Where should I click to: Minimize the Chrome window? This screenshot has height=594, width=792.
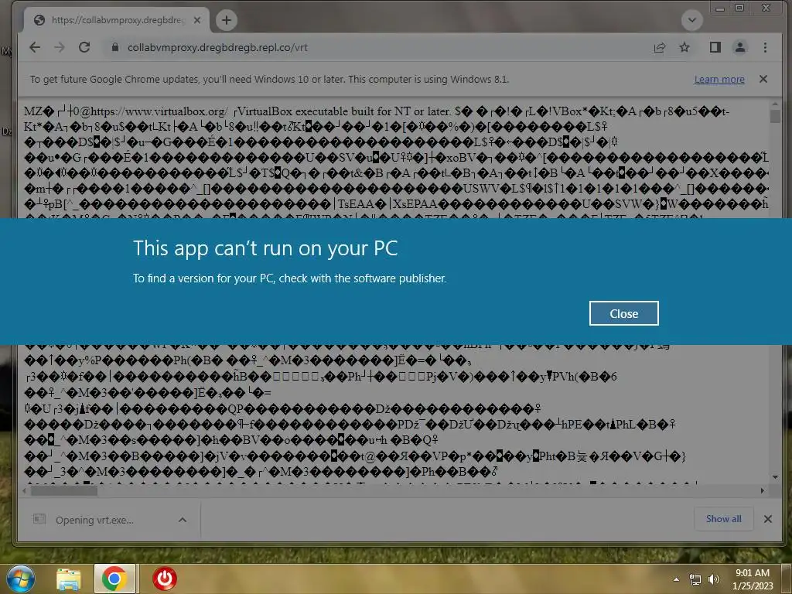[x=720, y=8]
